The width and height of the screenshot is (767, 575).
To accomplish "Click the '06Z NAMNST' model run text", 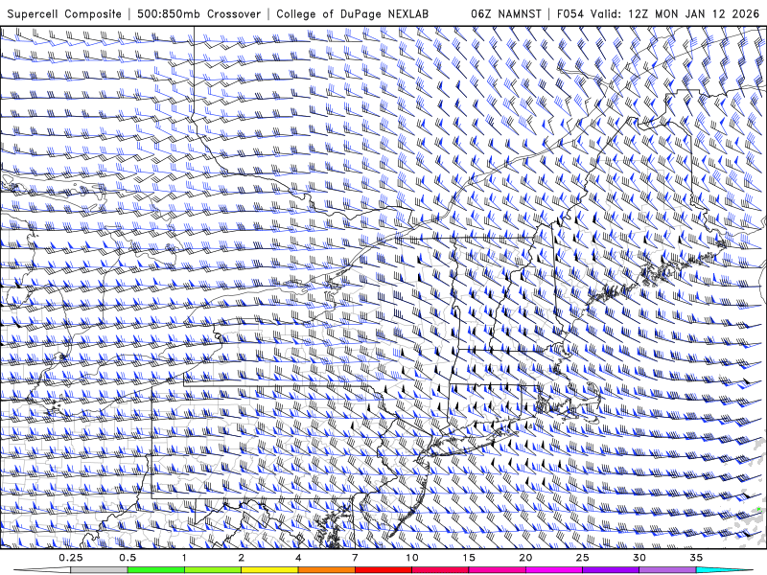I will (x=506, y=13).
